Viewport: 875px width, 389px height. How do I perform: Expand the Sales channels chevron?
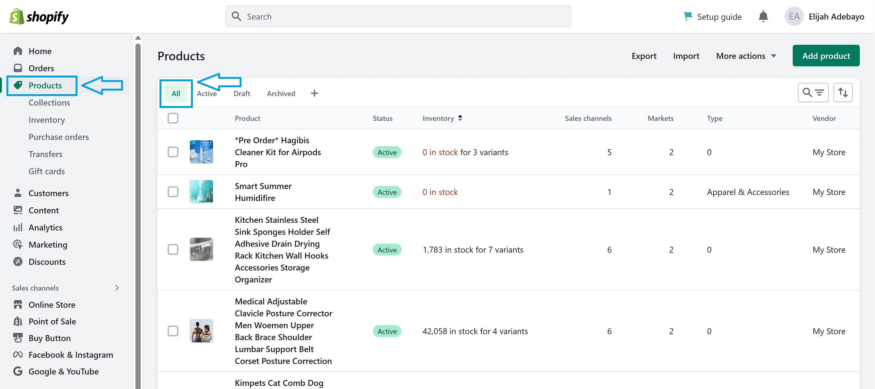pyautogui.click(x=117, y=287)
